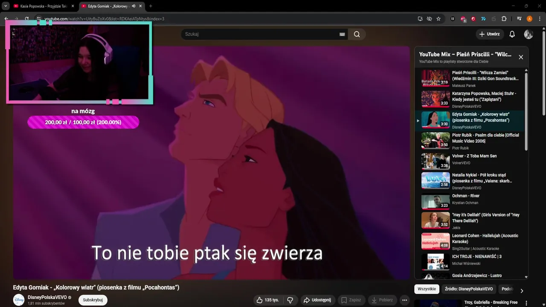Screen dimensions: 546x307
Task: Open options for Troy, Gabriella Breaking Free
Action: click(526, 304)
